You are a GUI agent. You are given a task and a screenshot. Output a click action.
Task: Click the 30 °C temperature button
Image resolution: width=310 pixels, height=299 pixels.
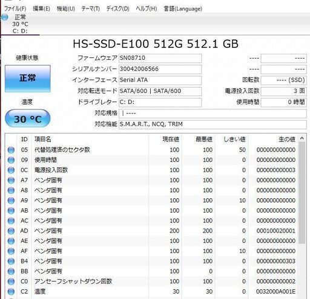click(28, 118)
